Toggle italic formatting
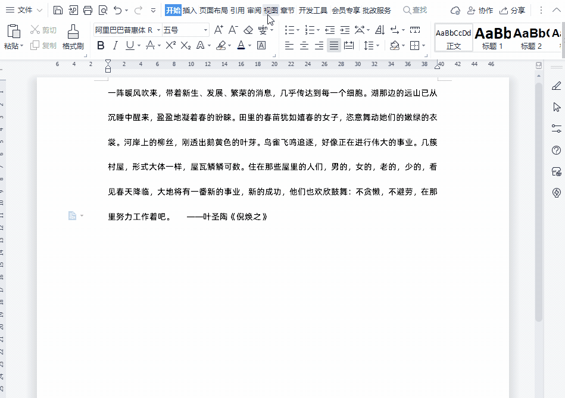The height and width of the screenshot is (398, 565). pos(115,46)
